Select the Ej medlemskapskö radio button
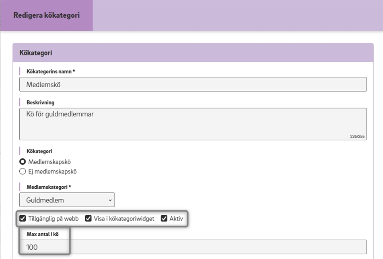Screen dimensions: 383x259 click(23, 171)
